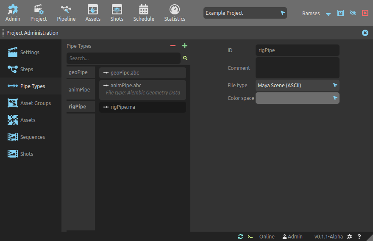The width and height of the screenshot is (373, 241).
Task: Select the animPipe pipe type
Action: (x=79, y=90)
